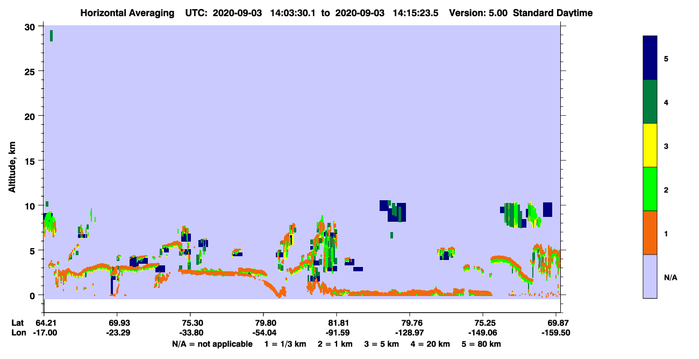The height and width of the screenshot is (359, 699).
Task: Click the longitude value -54.04
Action: [x=263, y=333]
